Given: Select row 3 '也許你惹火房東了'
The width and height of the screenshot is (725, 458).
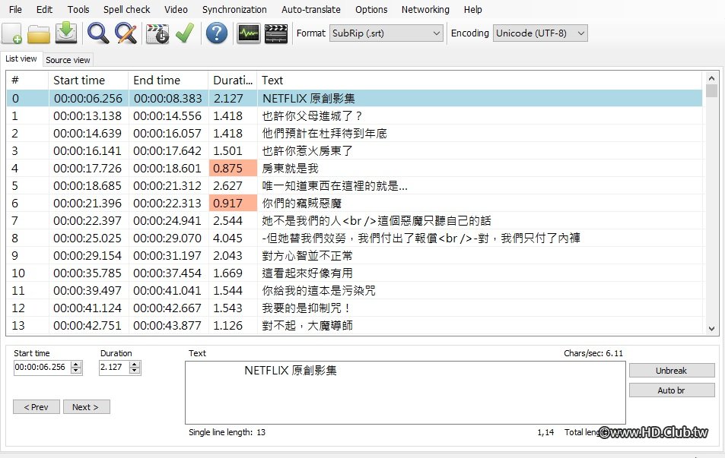Looking at the screenshot, I should pos(355,151).
